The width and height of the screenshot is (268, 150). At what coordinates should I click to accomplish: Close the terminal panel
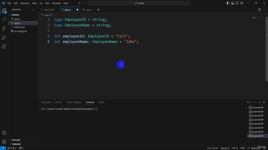[x=264, y=102]
